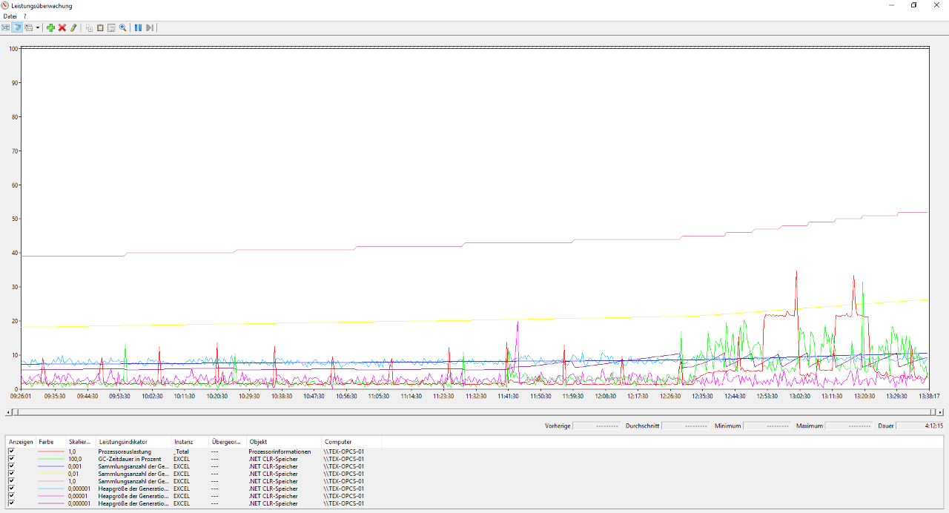Uncheck the Prozessorauslastung counter checkbox
The width and height of the screenshot is (949, 513).
point(11,451)
